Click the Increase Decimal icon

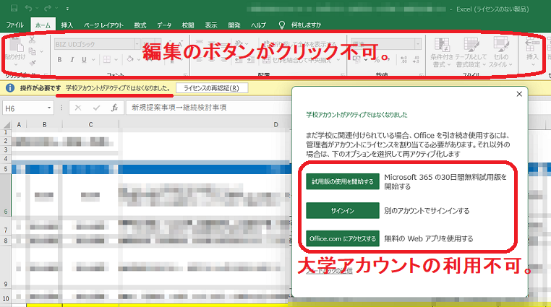pos(403,59)
